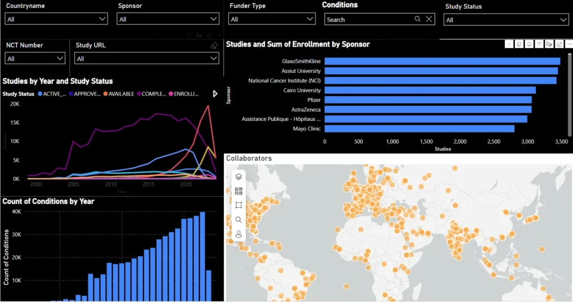Select AVAILABLE legend entry

pos(119,94)
